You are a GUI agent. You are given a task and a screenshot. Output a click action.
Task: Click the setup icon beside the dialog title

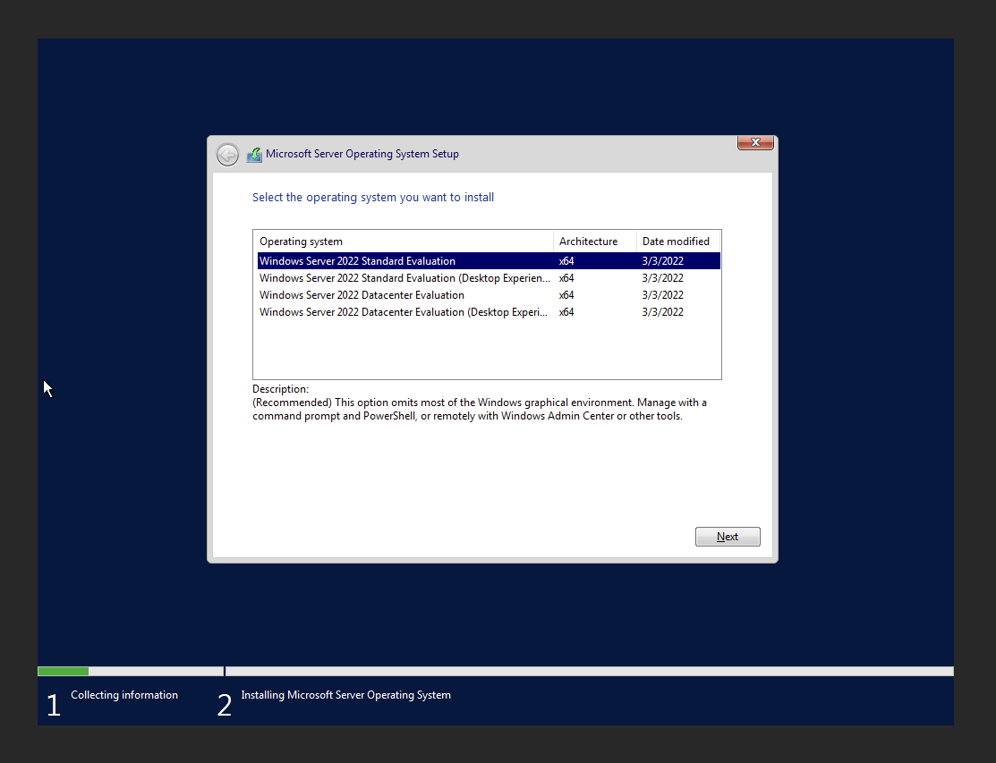pyautogui.click(x=254, y=154)
